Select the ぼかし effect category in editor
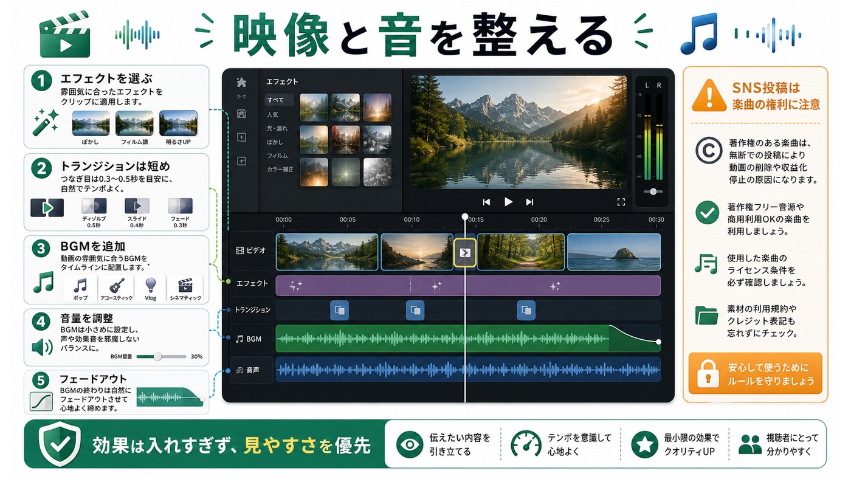 click(x=275, y=142)
